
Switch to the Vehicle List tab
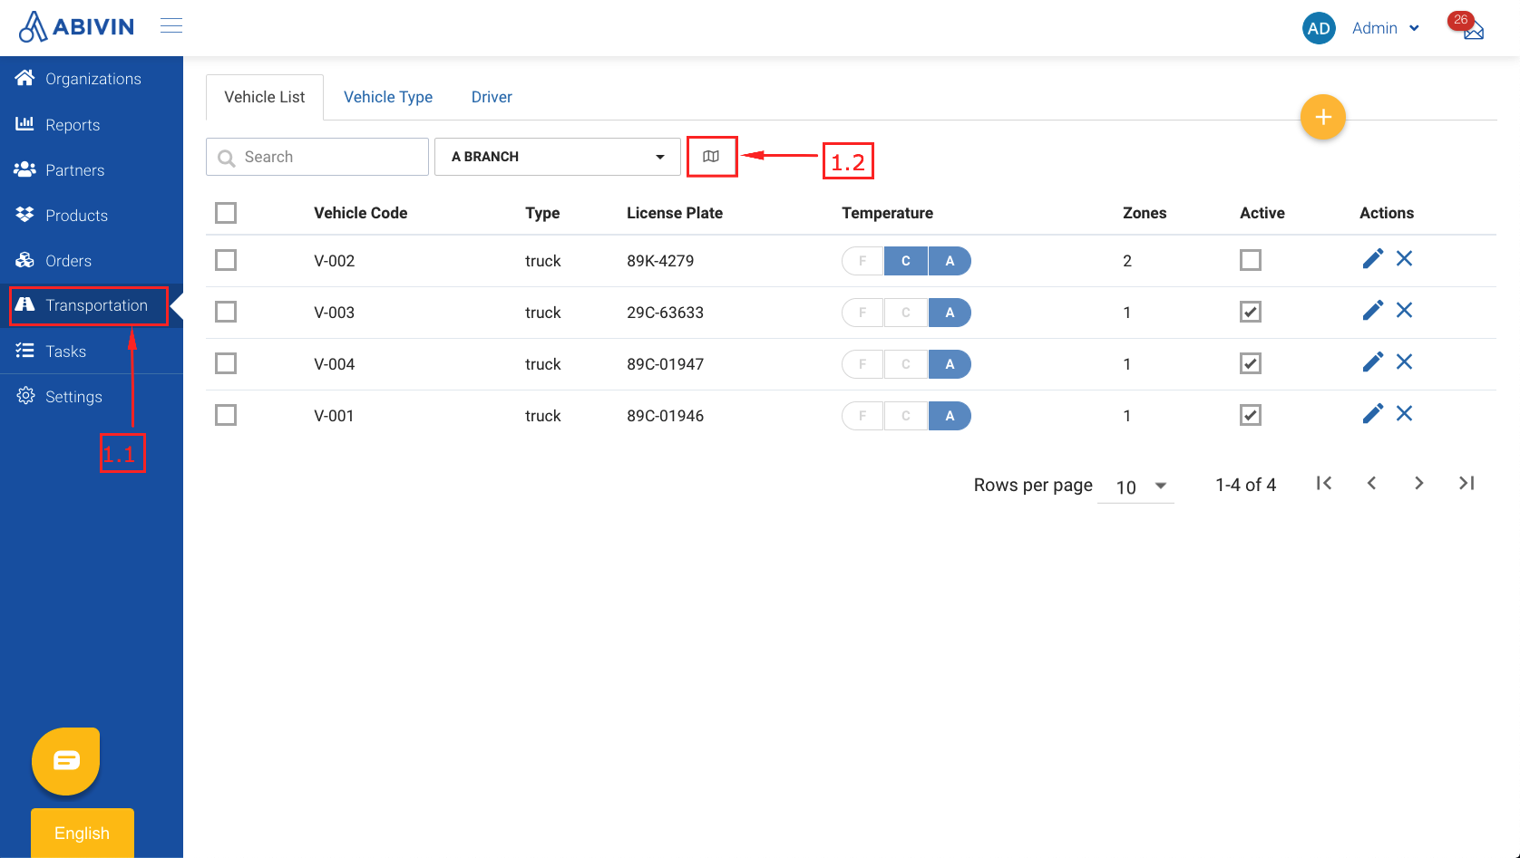pos(265,97)
